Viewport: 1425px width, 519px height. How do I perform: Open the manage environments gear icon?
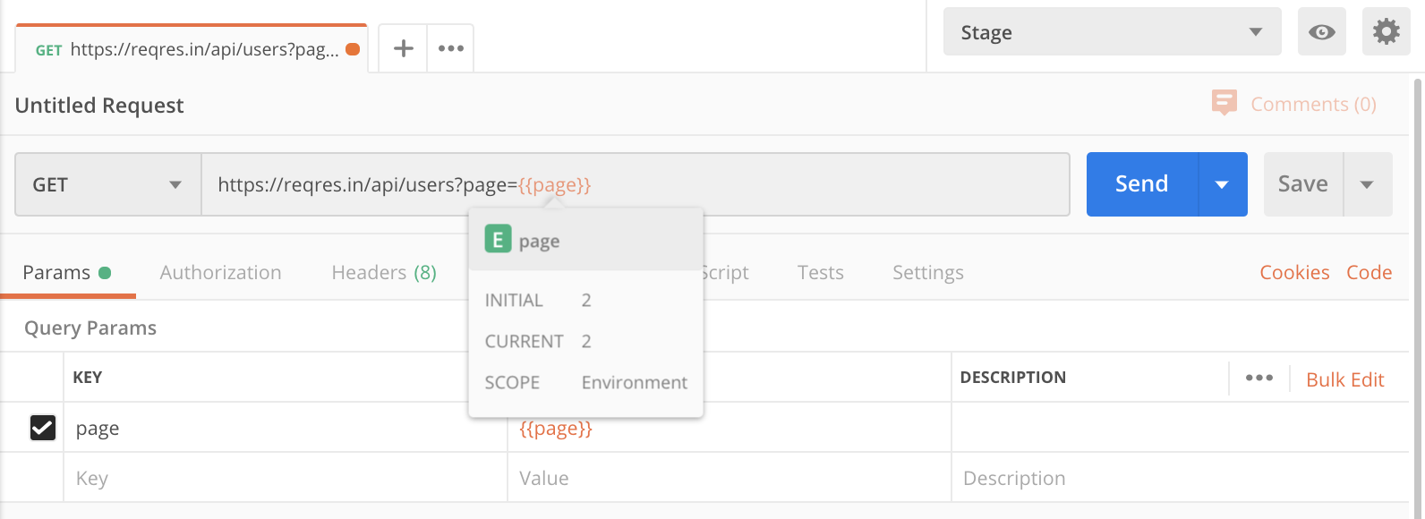pyautogui.click(x=1386, y=32)
